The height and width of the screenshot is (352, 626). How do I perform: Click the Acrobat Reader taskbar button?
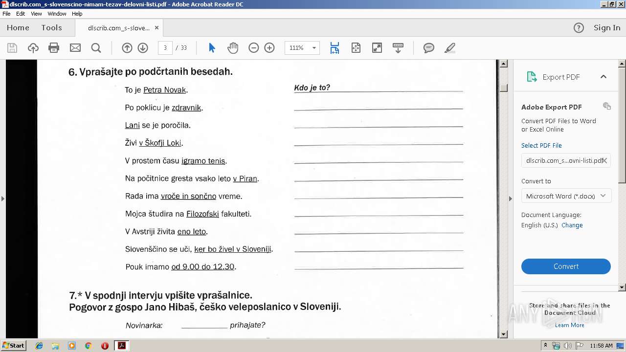121,346
